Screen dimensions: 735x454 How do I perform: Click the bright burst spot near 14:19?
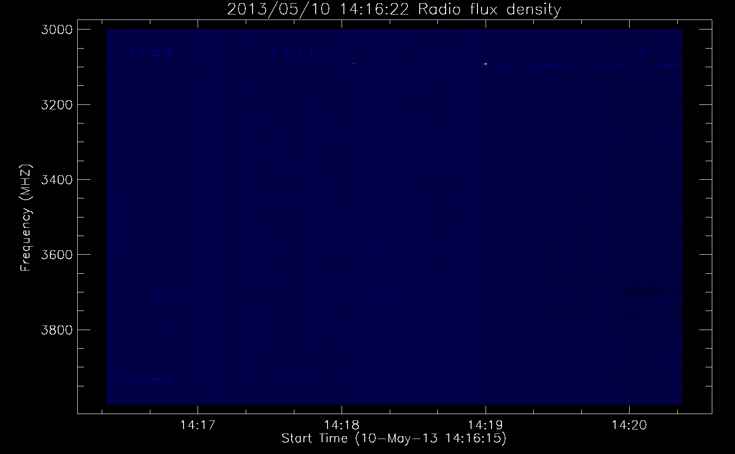485,64
